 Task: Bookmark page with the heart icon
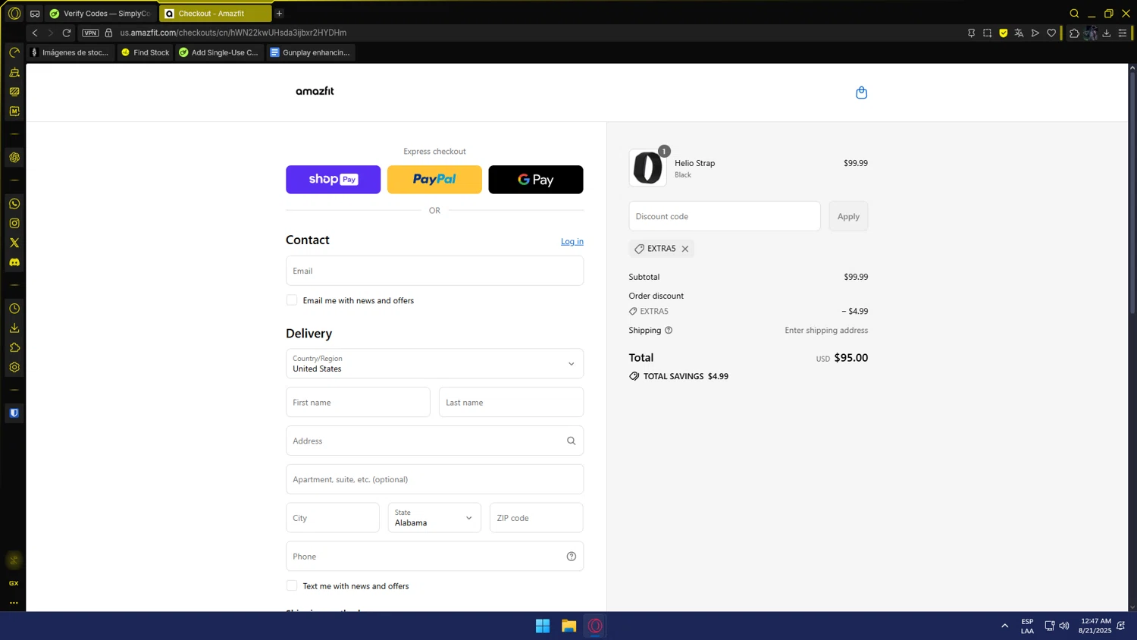[x=1051, y=33]
